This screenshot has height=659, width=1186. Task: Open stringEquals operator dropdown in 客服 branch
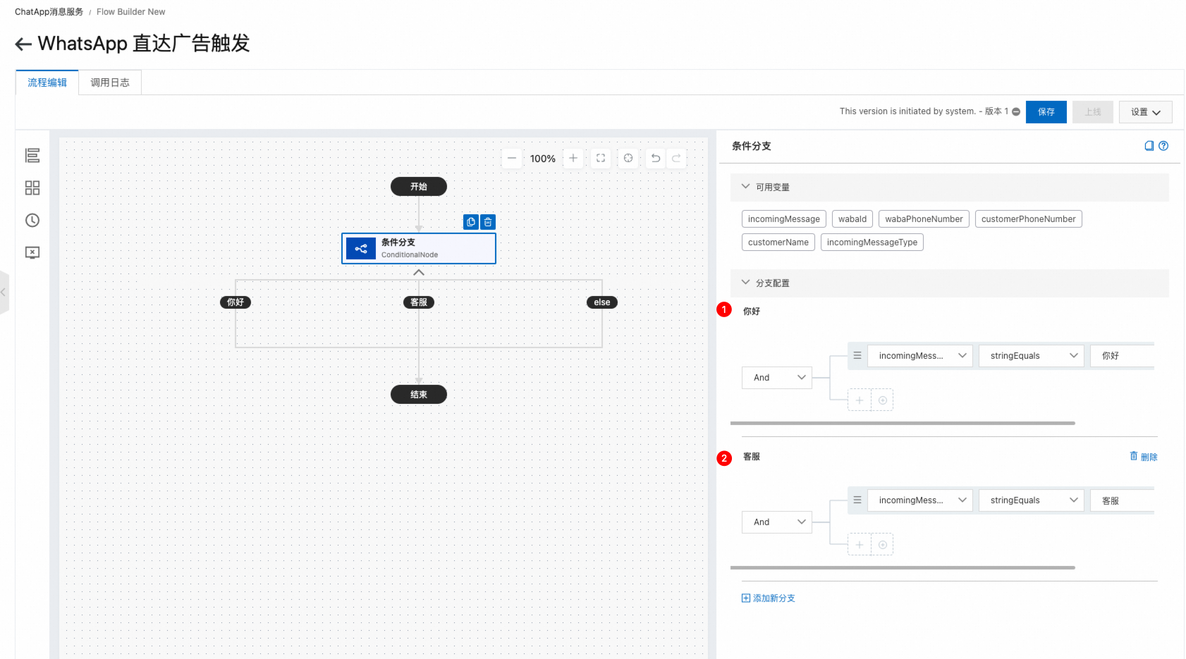(1032, 500)
